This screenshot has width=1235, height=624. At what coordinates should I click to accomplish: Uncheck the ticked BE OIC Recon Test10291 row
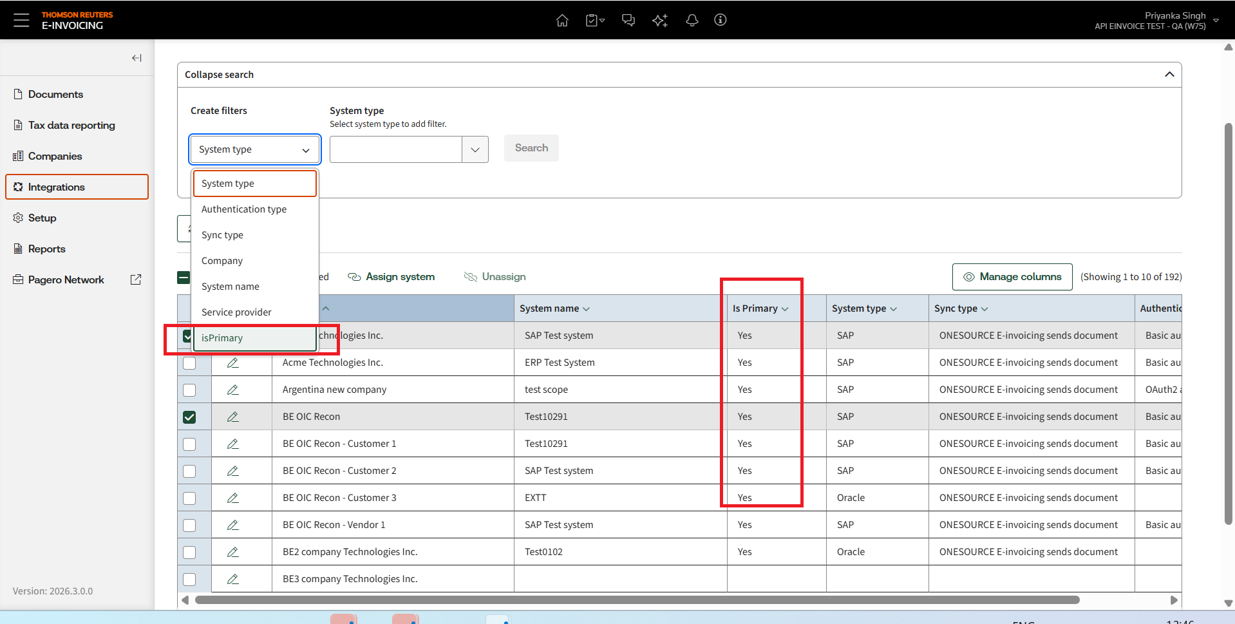pyautogui.click(x=189, y=417)
